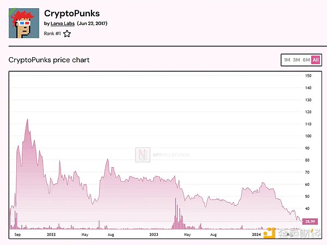This screenshot has width=327, height=245.
Task: Click the 2023 marker on the time axis
Action: coord(154,234)
